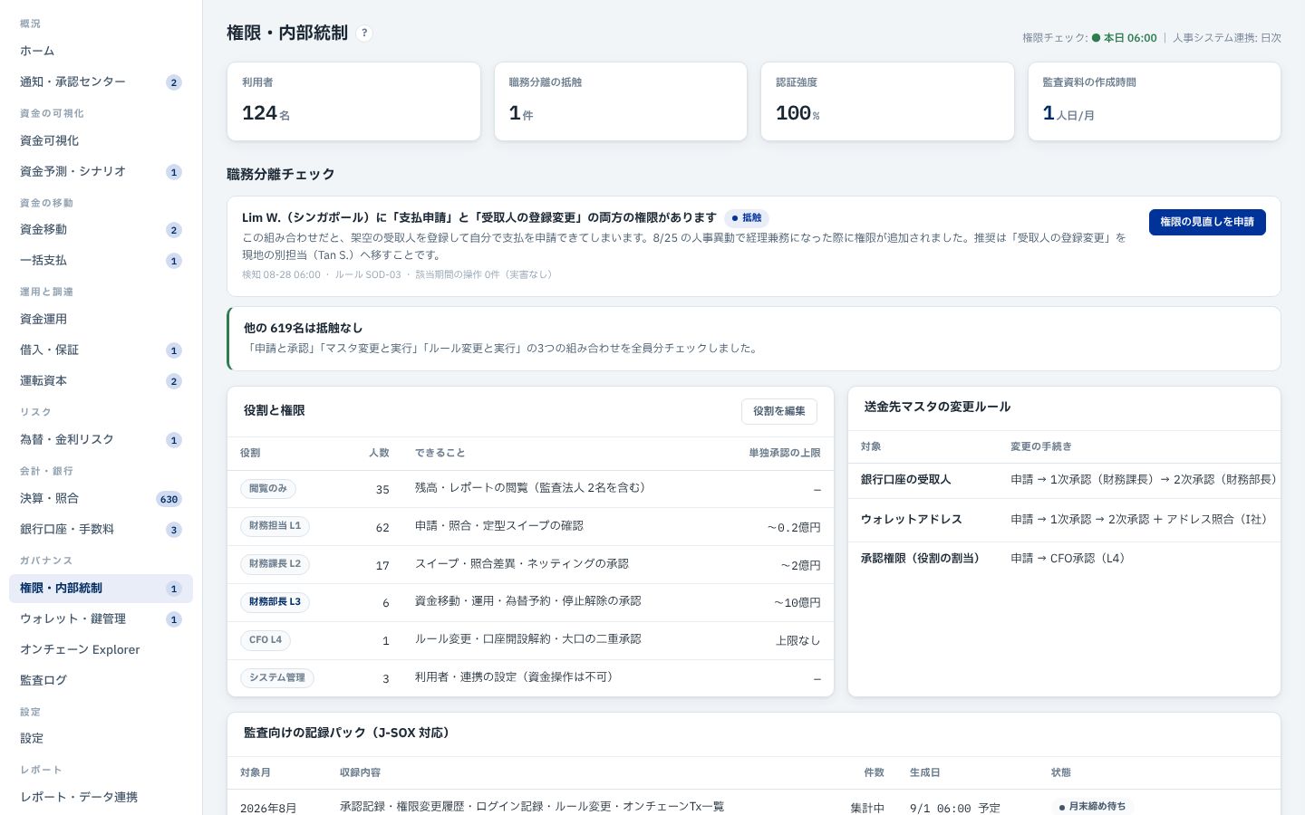
Task: Select the システム管理 role chip
Action: click(x=277, y=678)
